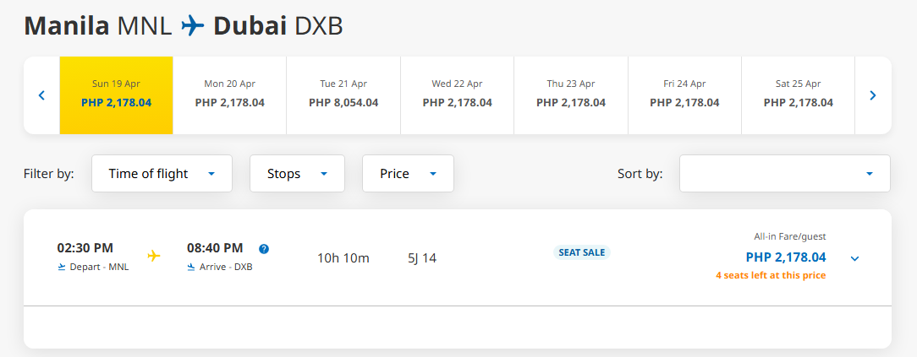Select the Fri 24 Apr date tab
This screenshot has height=357, width=917.
pos(685,95)
